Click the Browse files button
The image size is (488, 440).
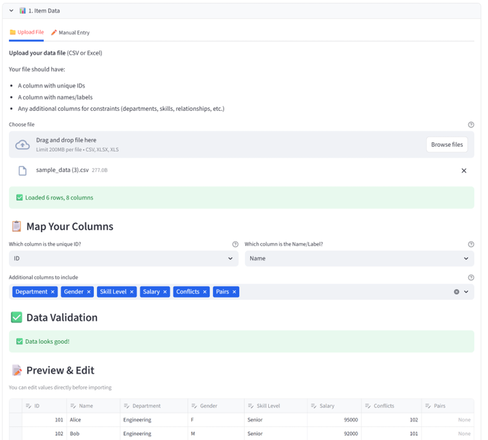447,145
